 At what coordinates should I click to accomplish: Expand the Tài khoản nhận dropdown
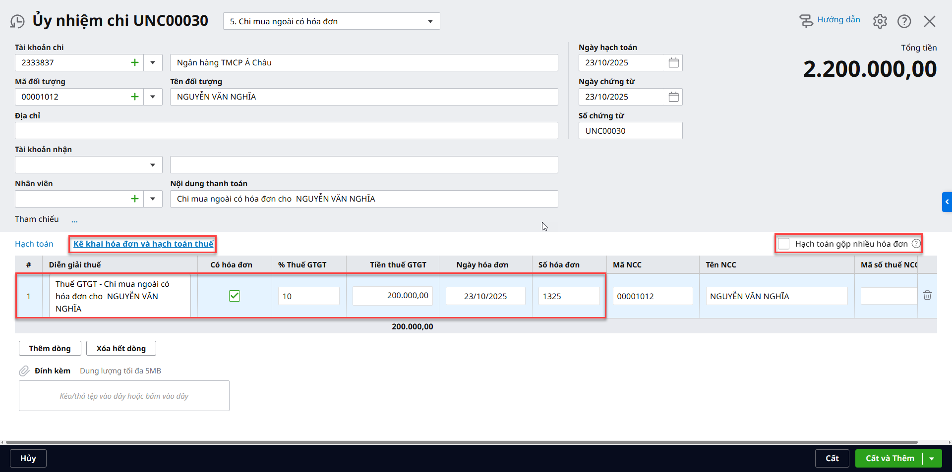coord(153,165)
